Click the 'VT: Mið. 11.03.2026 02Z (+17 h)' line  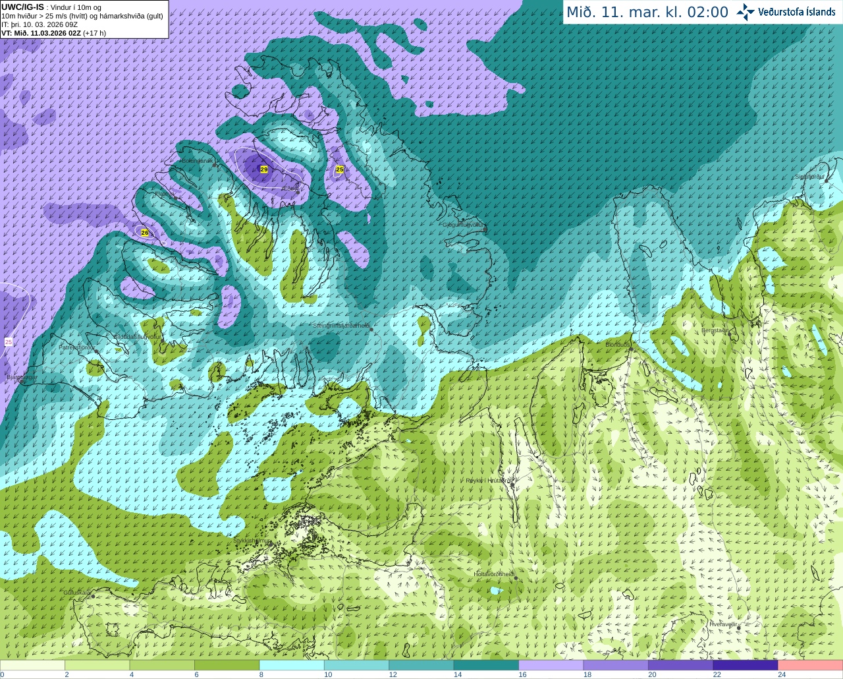[x=53, y=33]
